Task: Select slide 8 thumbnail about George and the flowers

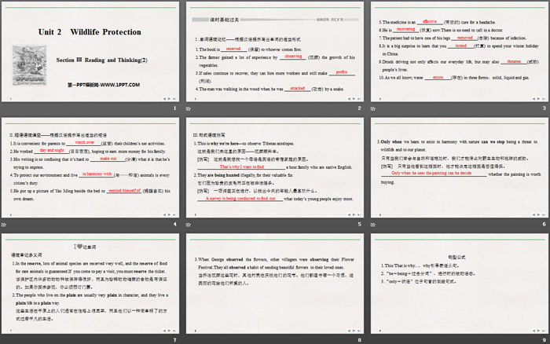Action: (x=275, y=284)
